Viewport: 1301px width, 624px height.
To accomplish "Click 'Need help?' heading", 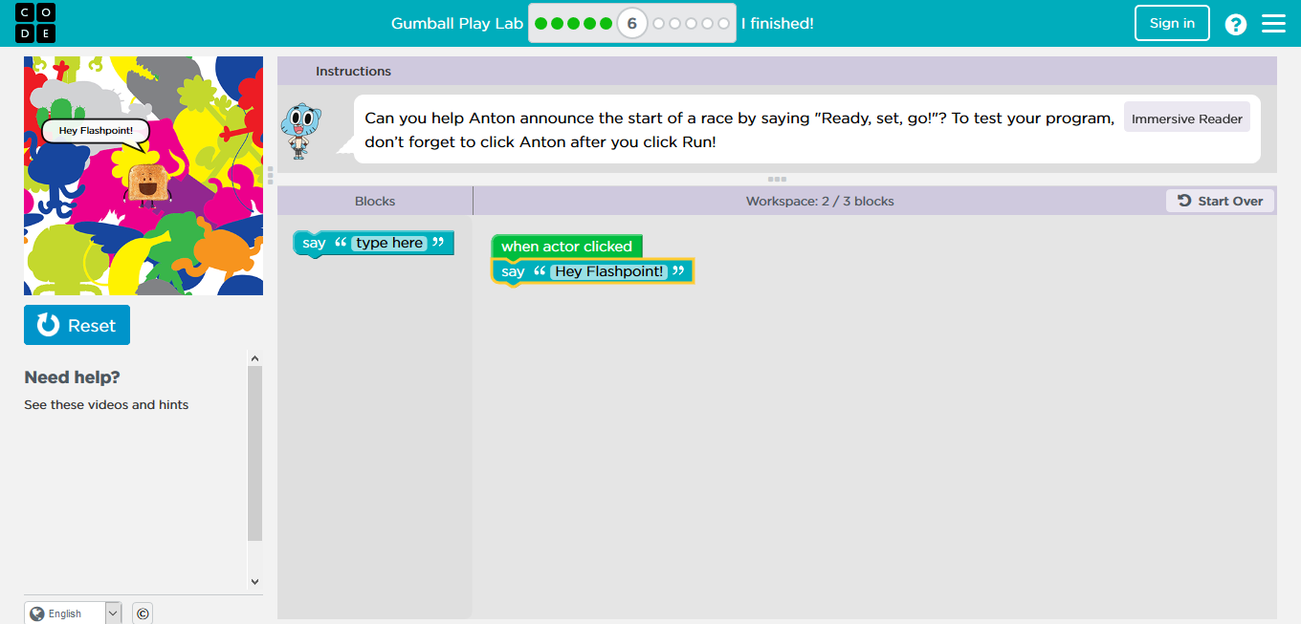I will pos(73,377).
